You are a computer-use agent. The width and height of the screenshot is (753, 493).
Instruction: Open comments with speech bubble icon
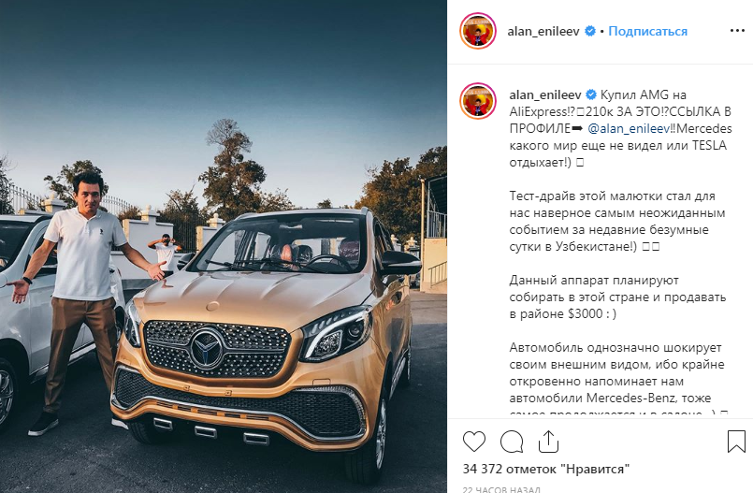pyautogui.click(x=512, y=442)
